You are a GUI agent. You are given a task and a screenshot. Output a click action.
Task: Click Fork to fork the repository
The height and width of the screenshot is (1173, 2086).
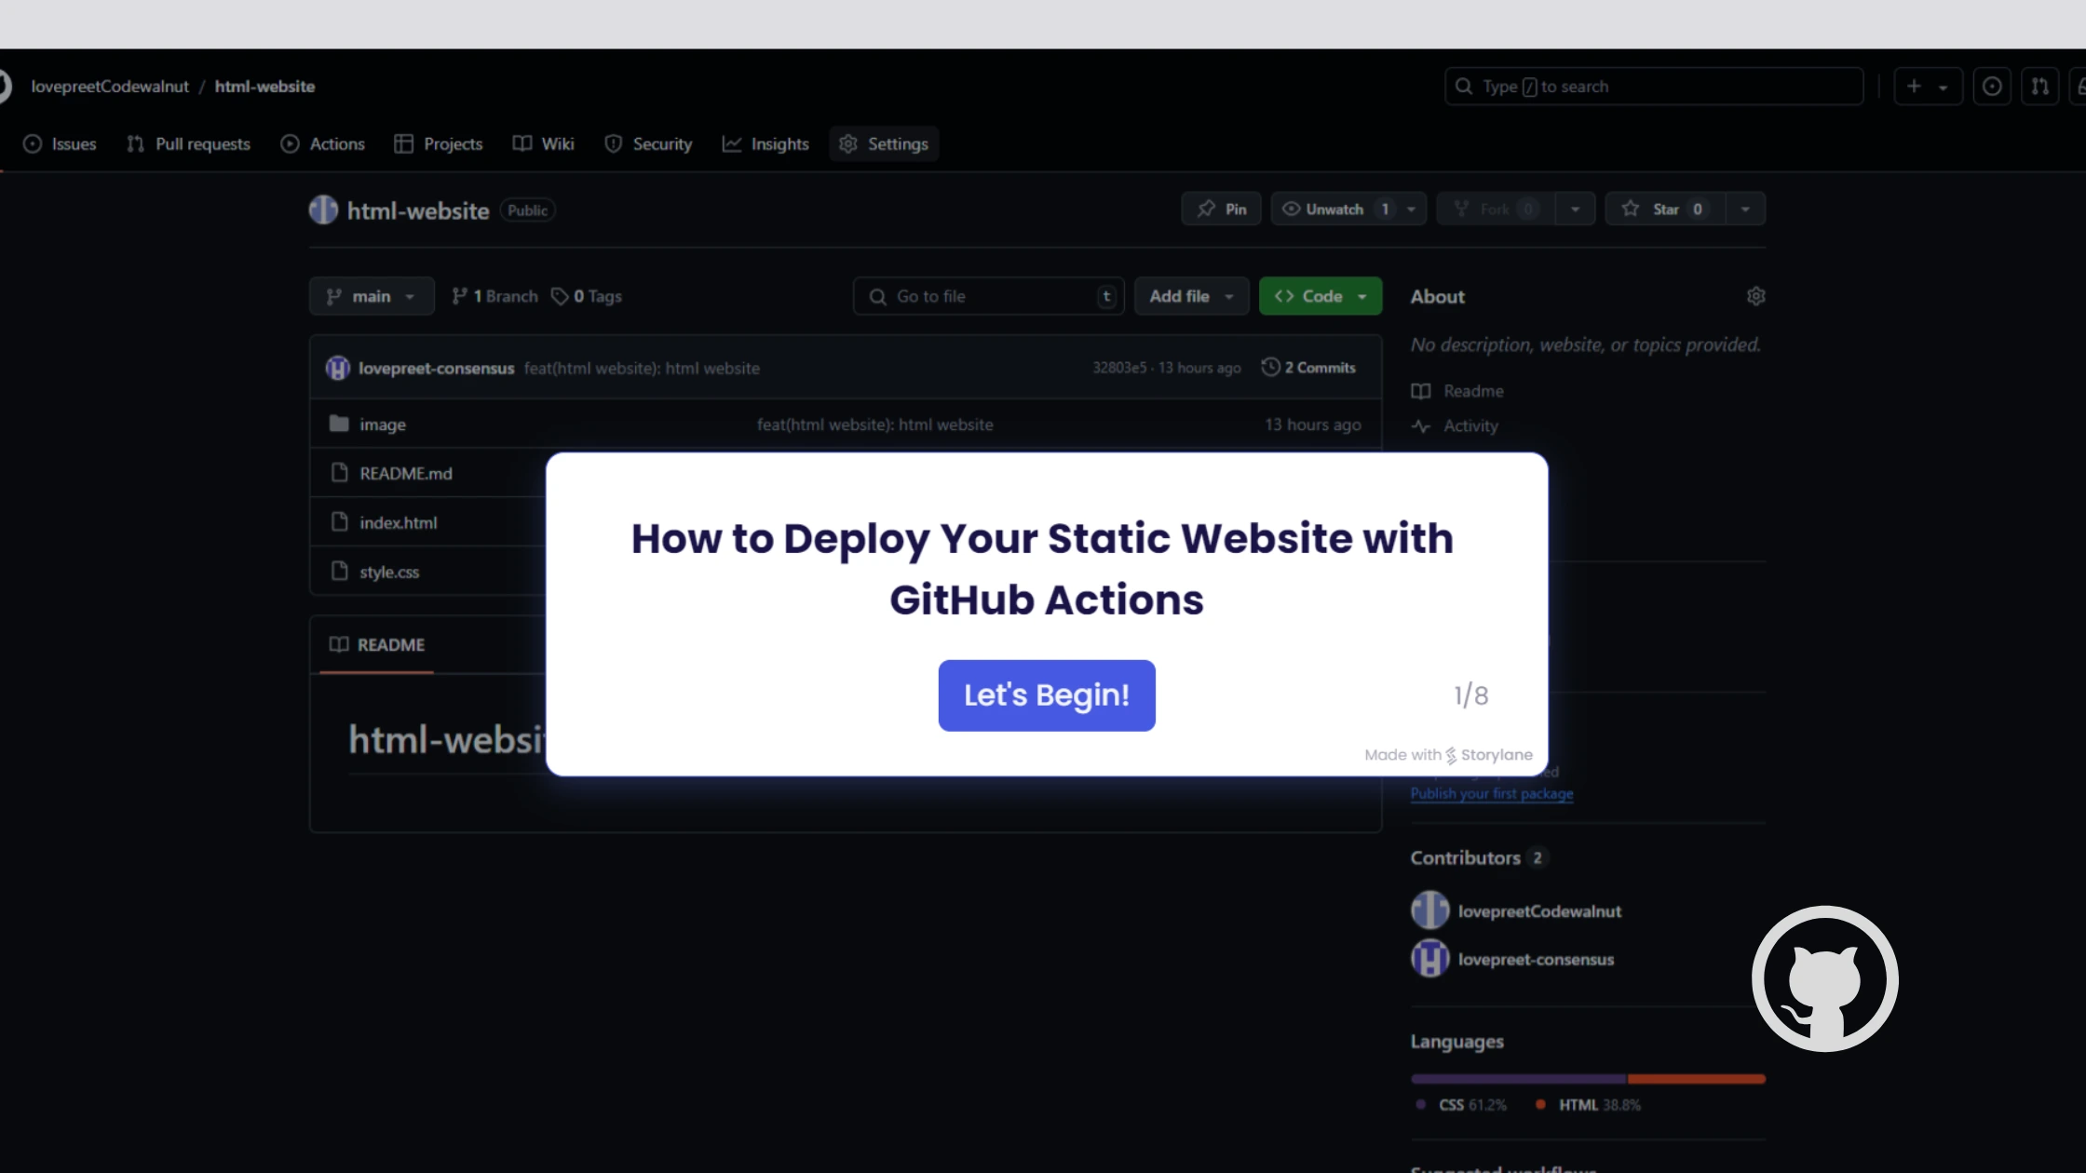click(1495, 209)
